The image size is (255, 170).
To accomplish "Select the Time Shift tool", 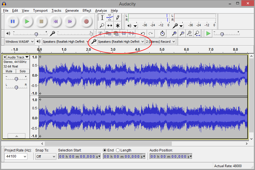I will click(110, 25).
